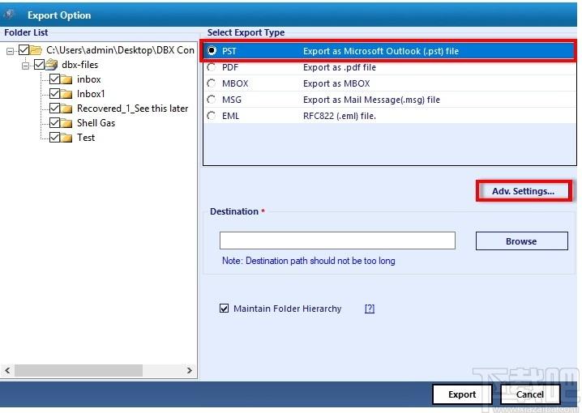582x413 pixels.
Task: Click the folder list right scroll arrow
Action: coord(190,370)
